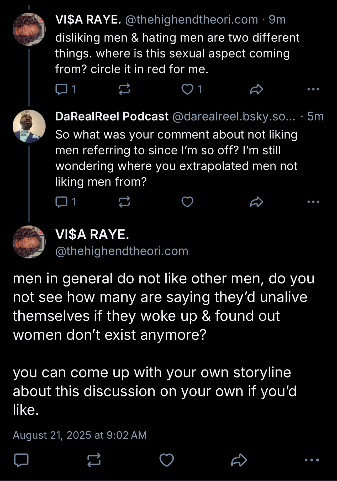Share the 'circle it in red' post

pos(256,89)
